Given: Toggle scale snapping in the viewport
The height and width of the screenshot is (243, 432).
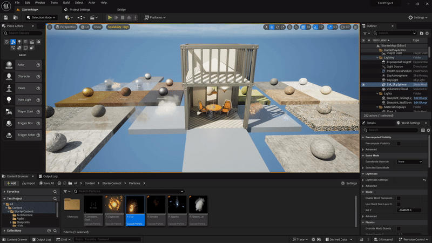Looking at the screenshot, I should click(330, 27).
